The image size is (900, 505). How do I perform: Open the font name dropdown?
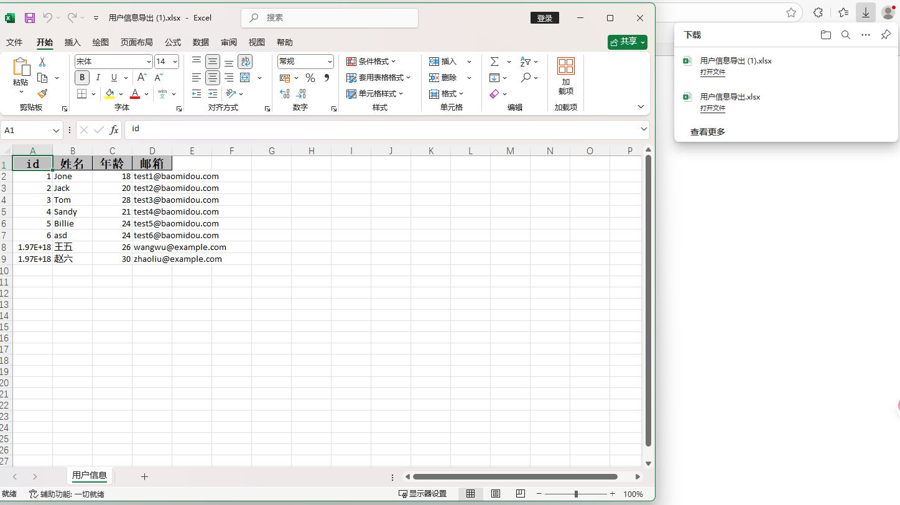click(149, 62)
